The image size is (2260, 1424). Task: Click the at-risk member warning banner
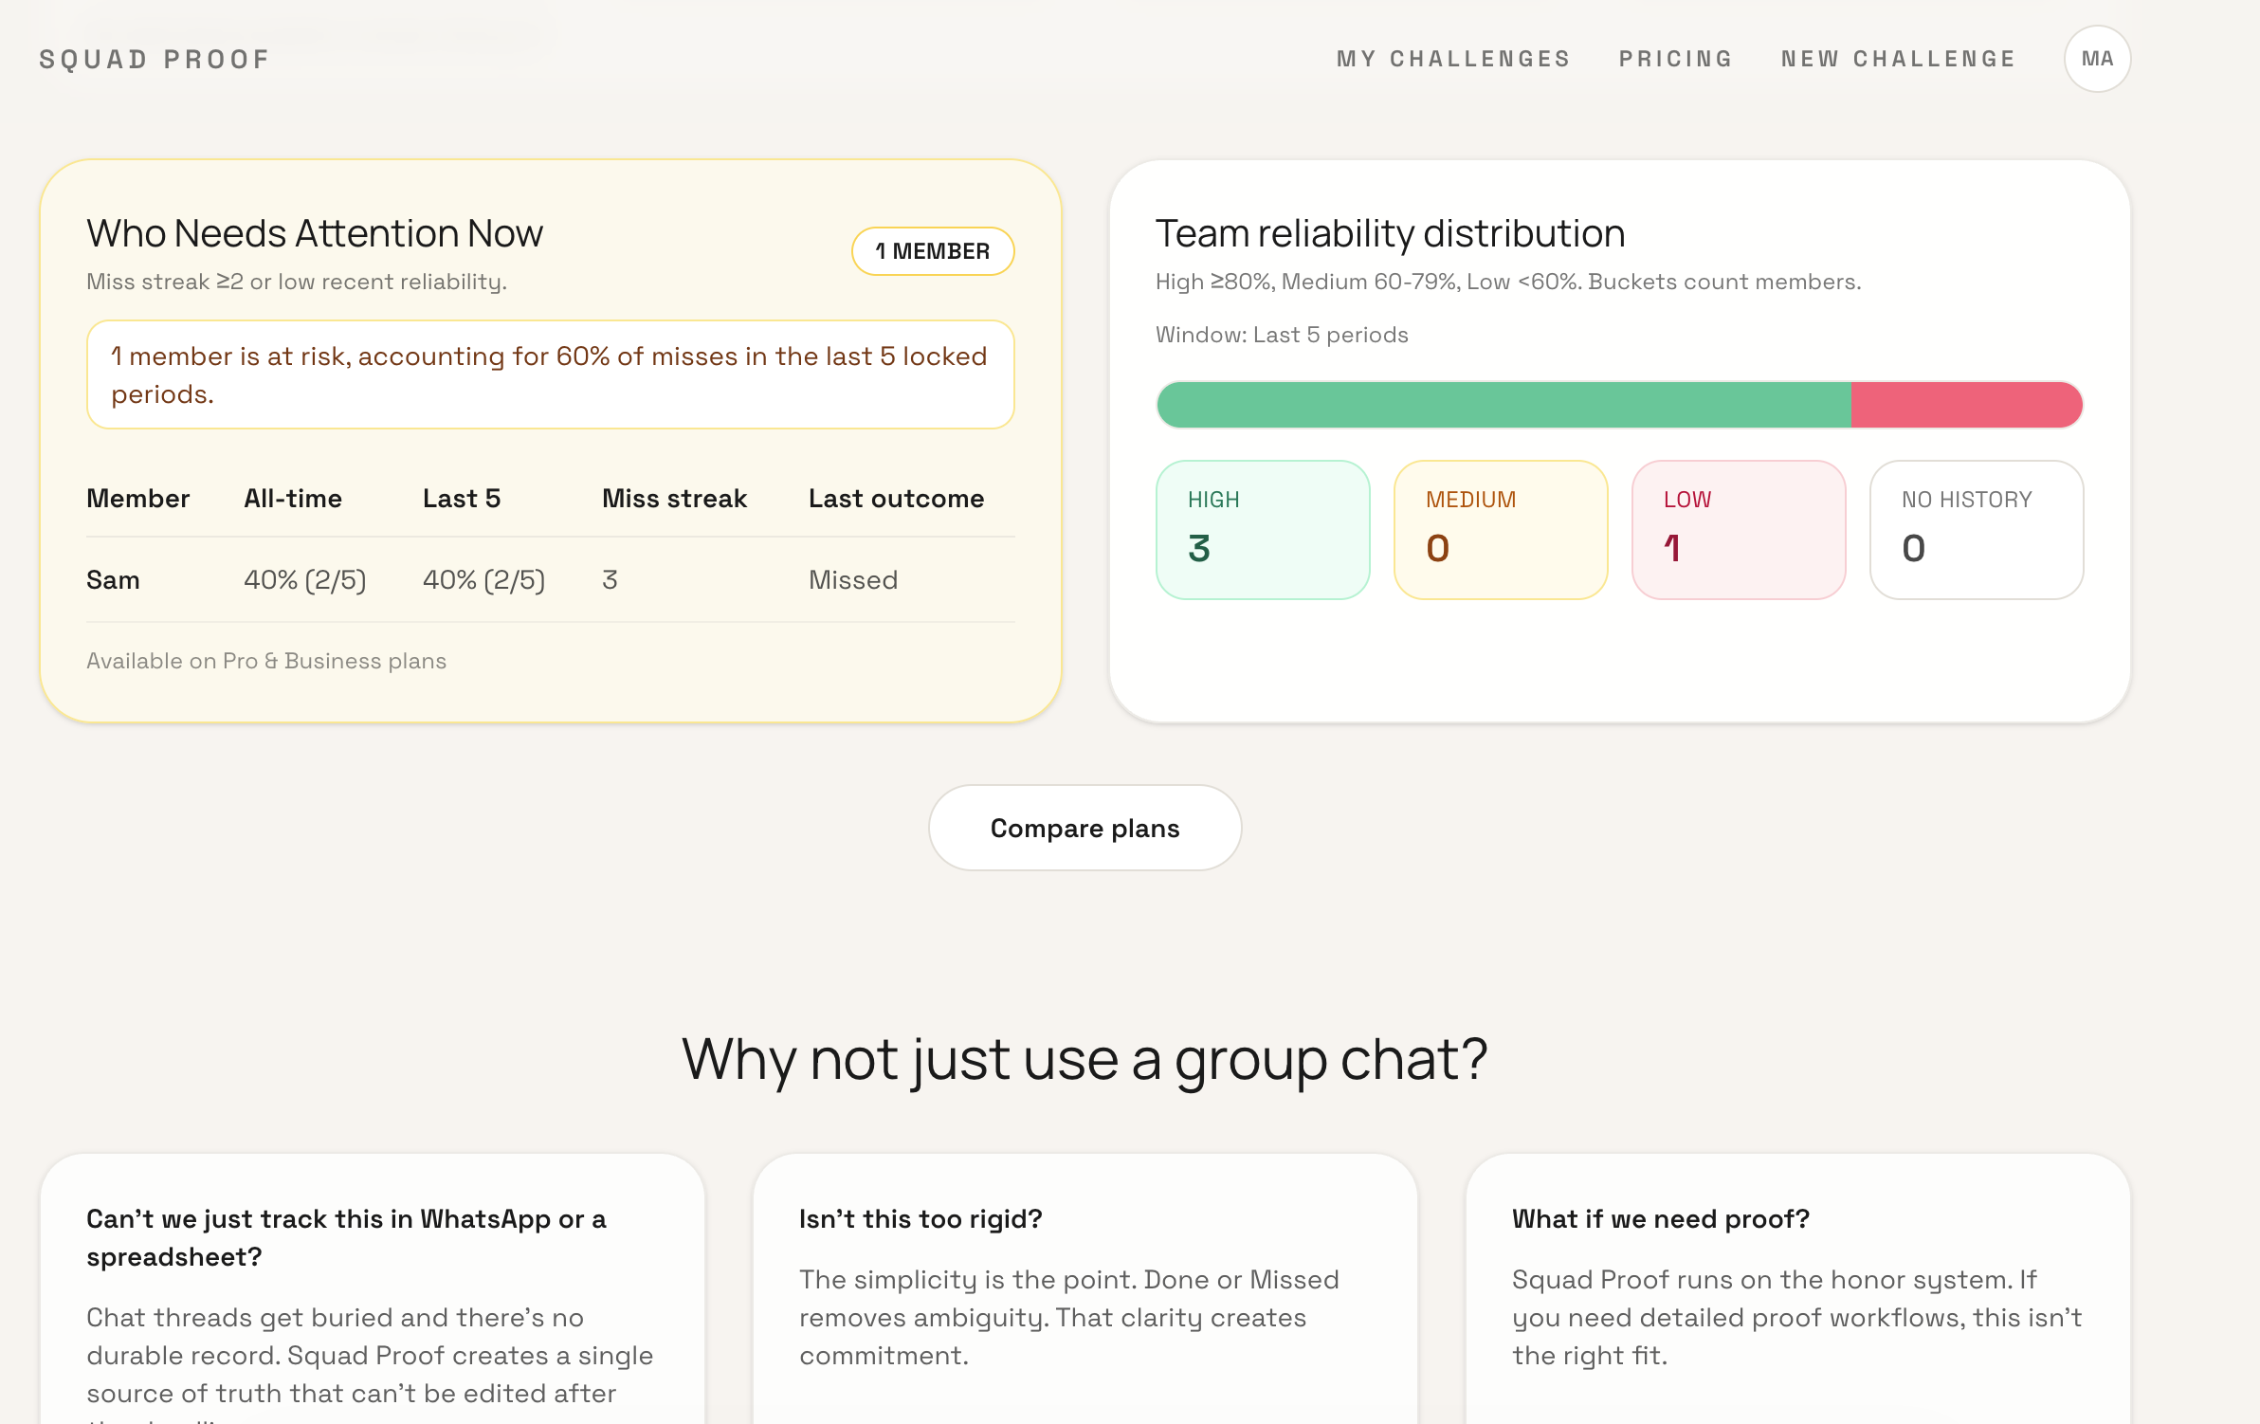point(550,374)
